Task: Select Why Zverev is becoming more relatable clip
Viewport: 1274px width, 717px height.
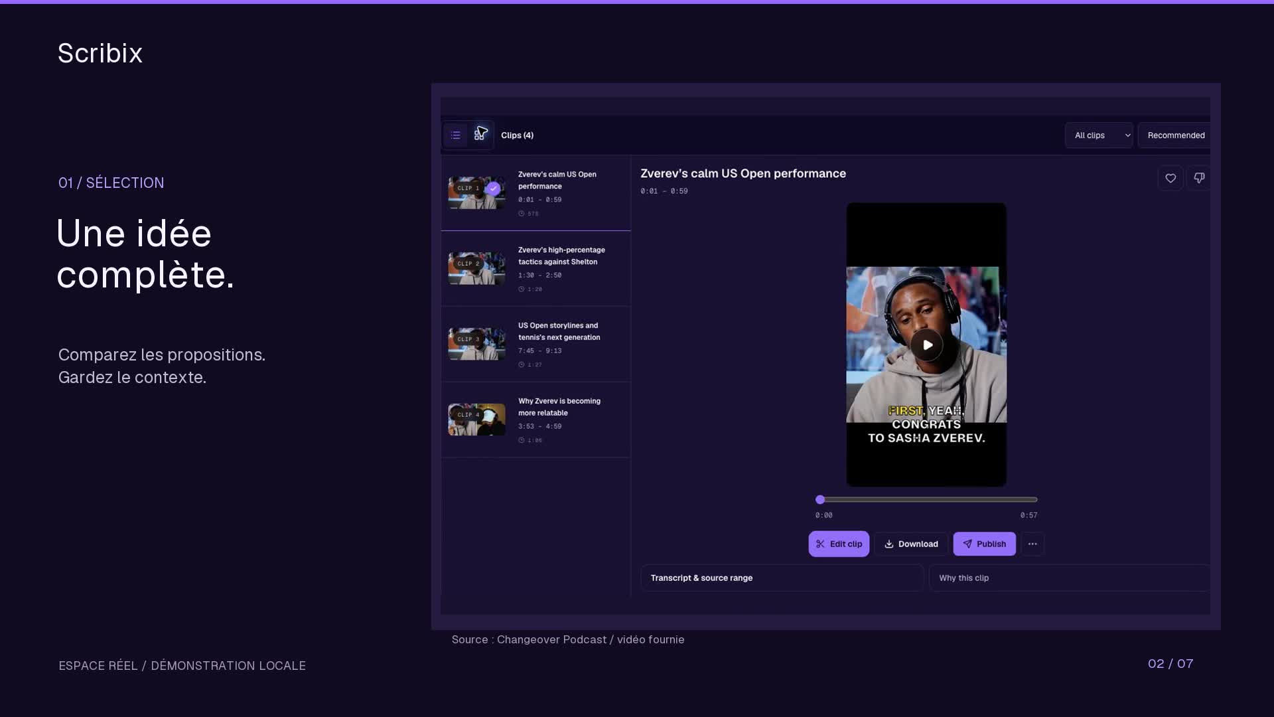Action: (535, 420)
